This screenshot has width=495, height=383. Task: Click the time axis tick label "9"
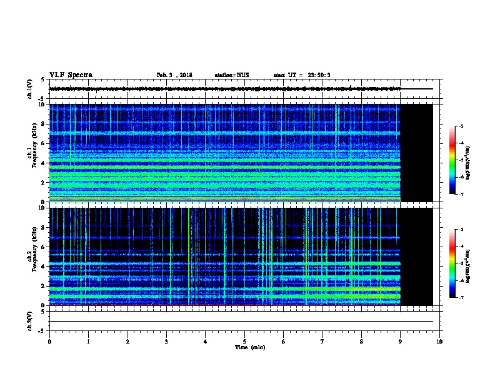point(400,342)
